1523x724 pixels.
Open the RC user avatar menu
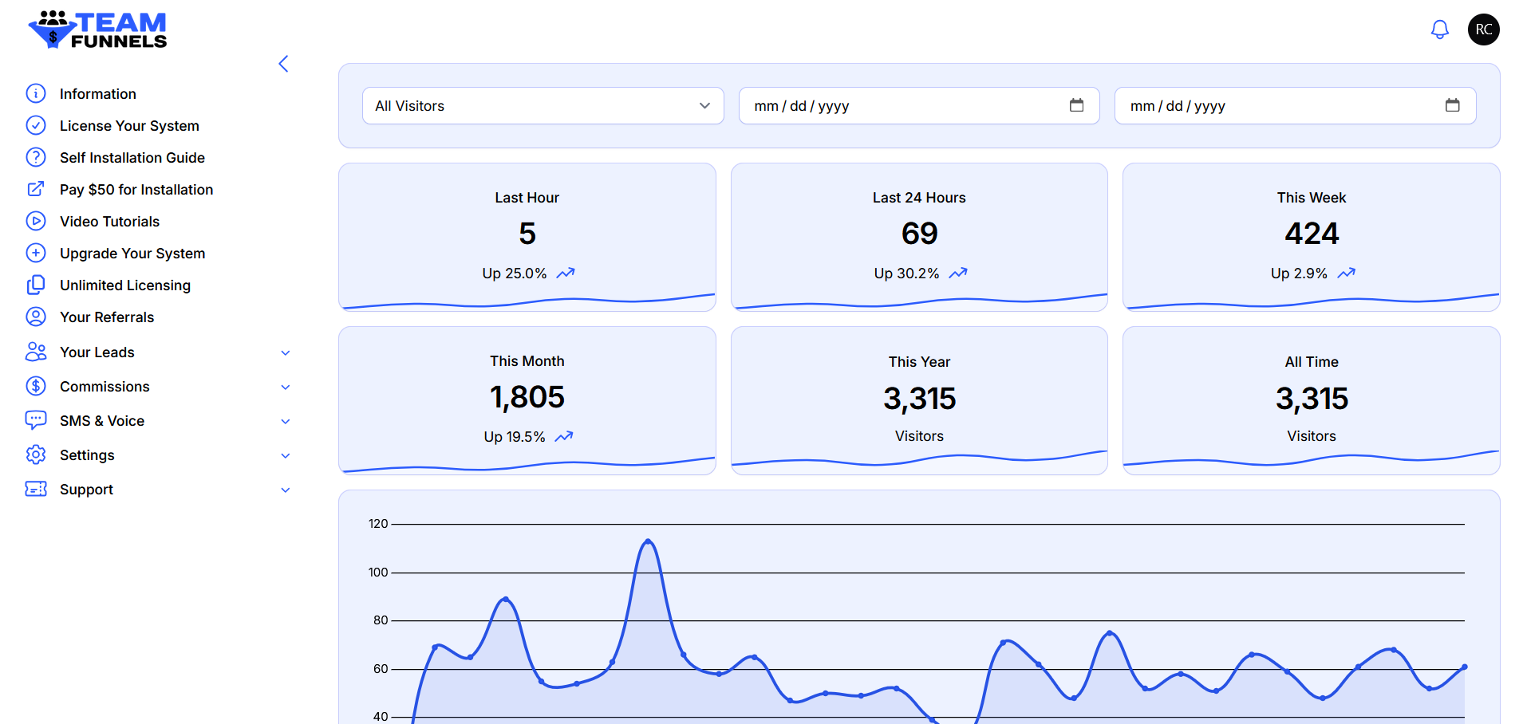(1483, 30)
